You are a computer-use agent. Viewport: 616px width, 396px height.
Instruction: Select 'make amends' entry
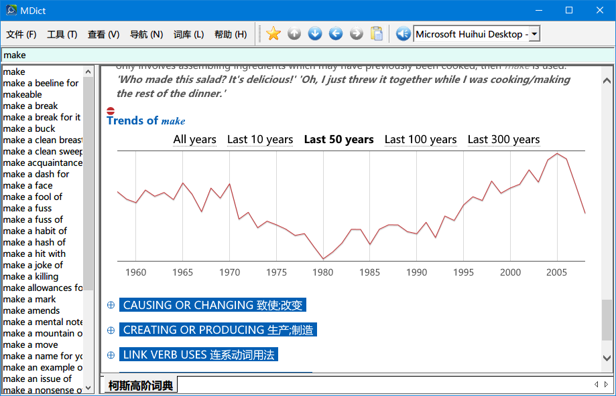(32, 310)
